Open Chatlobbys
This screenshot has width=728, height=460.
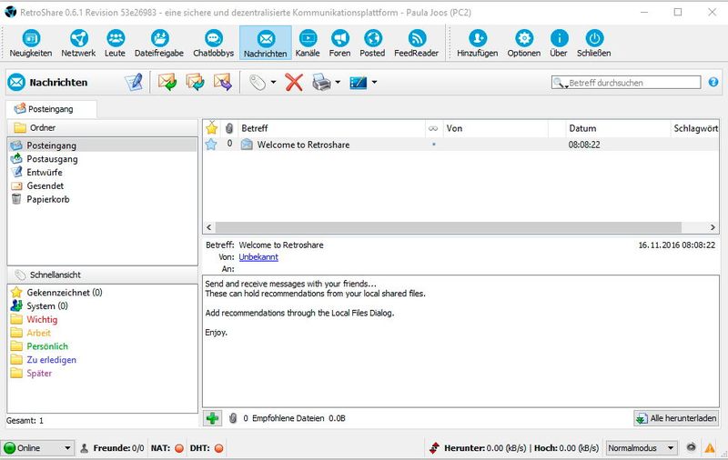point(214,43)
